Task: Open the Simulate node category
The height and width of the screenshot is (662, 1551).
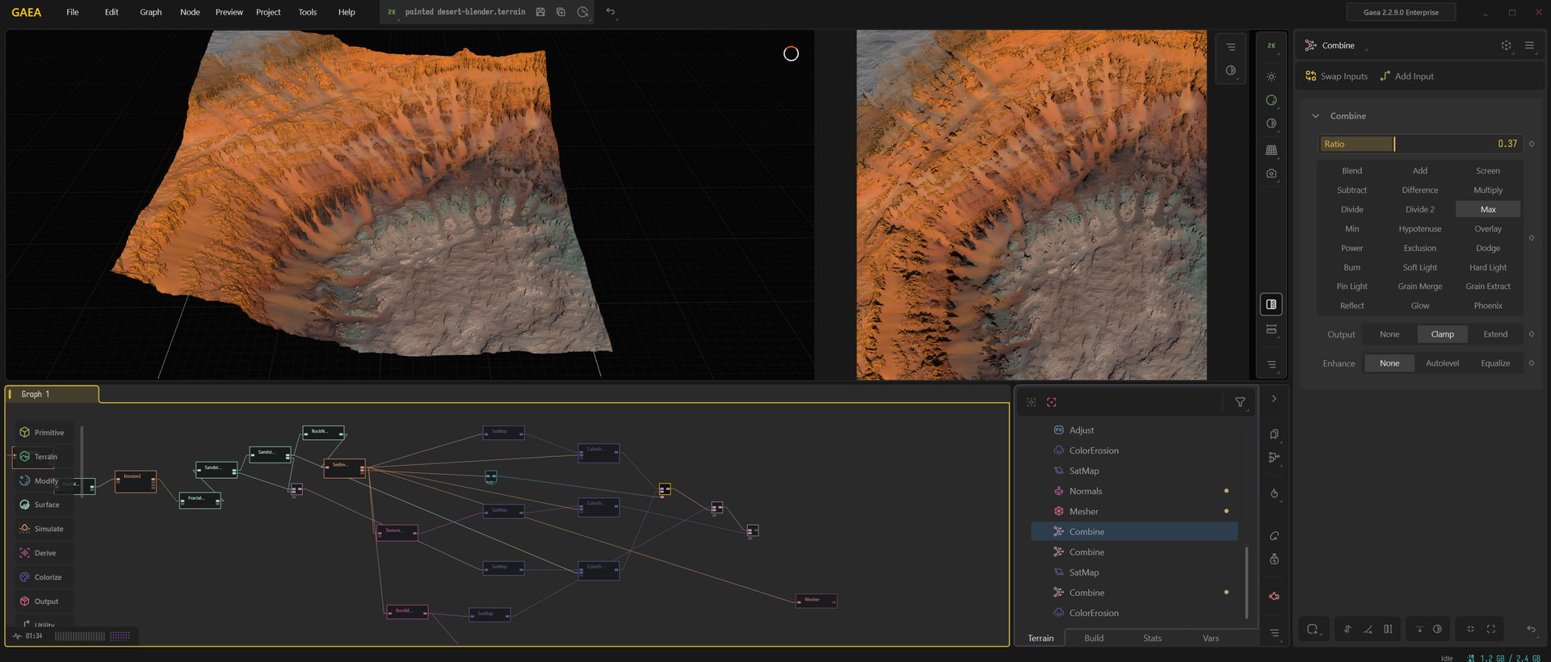Action: click(48, 529)
